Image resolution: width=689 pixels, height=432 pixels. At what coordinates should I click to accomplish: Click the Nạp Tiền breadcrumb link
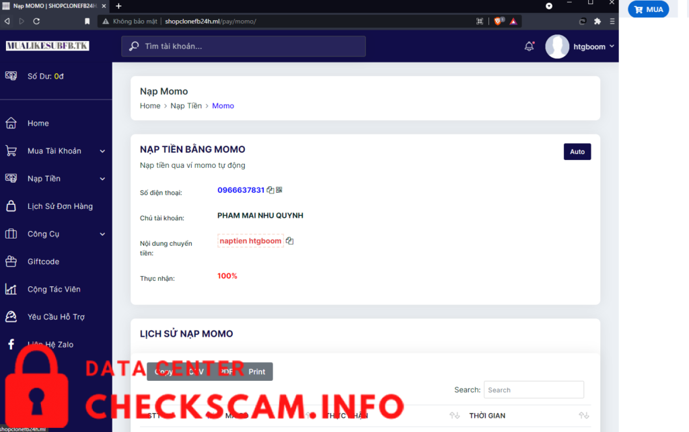[x=186, y=105]
